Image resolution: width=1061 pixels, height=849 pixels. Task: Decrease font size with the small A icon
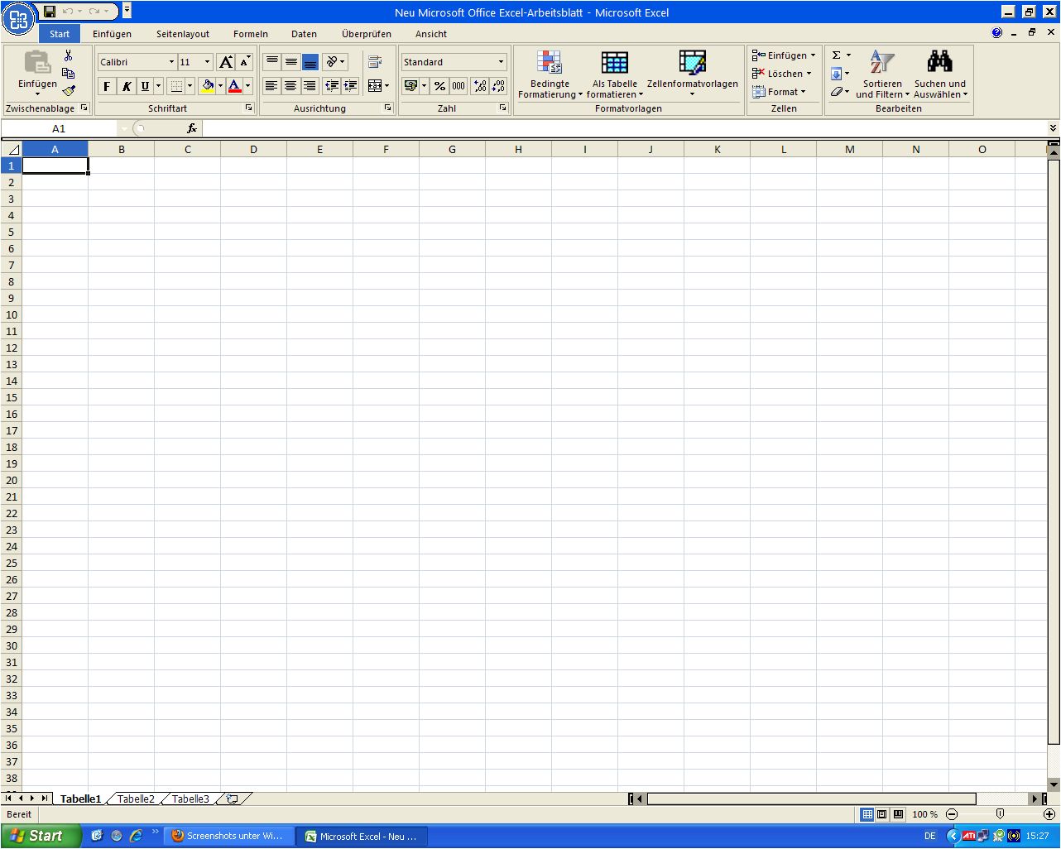point(245,62)
